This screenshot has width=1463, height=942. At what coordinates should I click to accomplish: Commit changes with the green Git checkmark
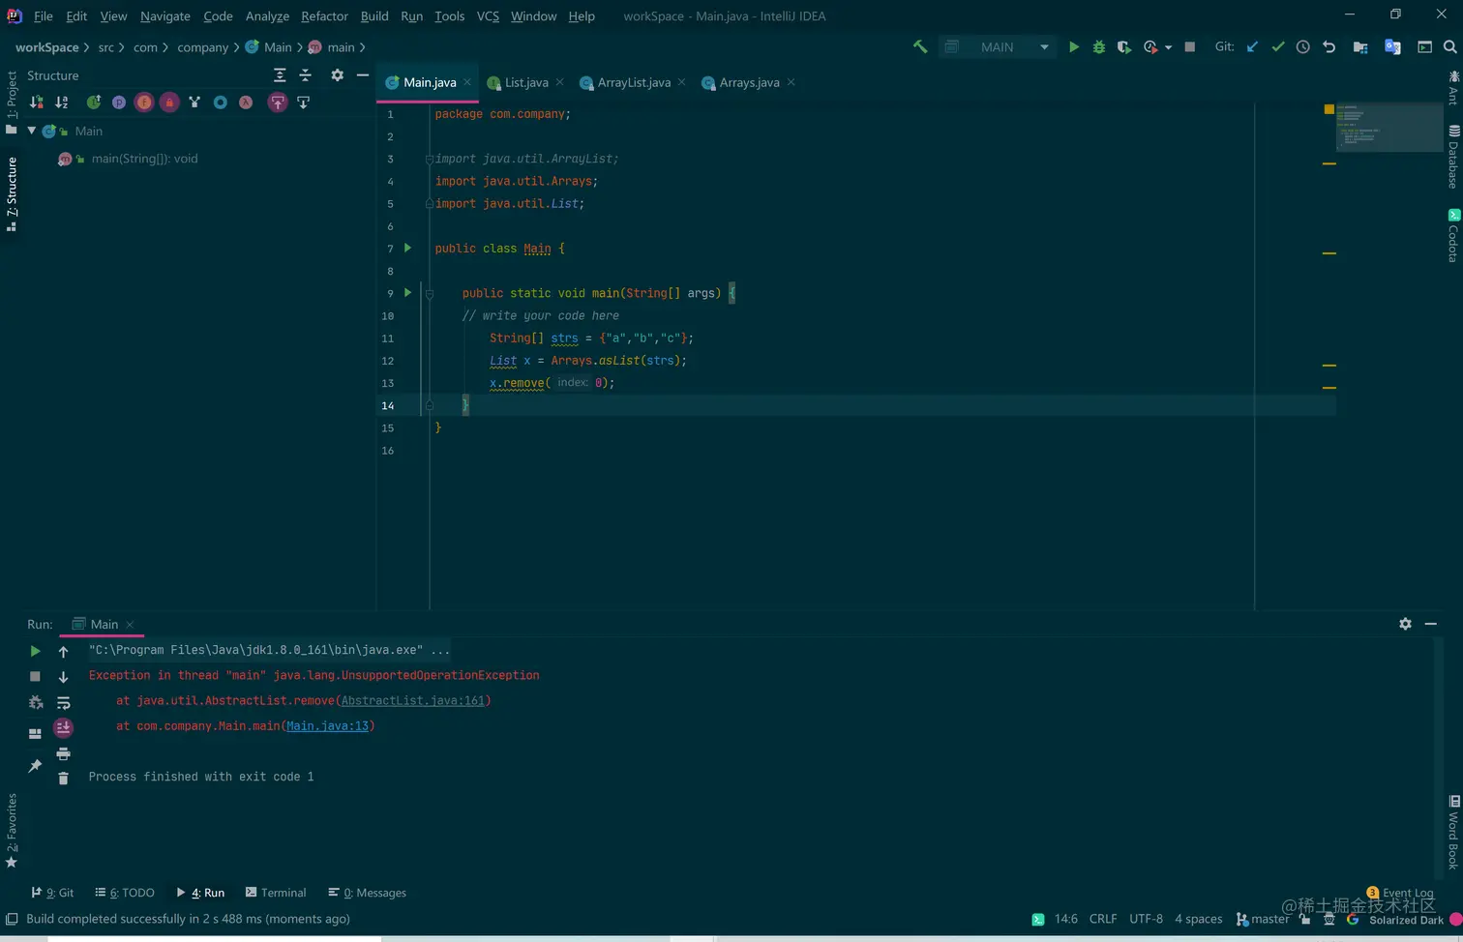coord(1278,46)
